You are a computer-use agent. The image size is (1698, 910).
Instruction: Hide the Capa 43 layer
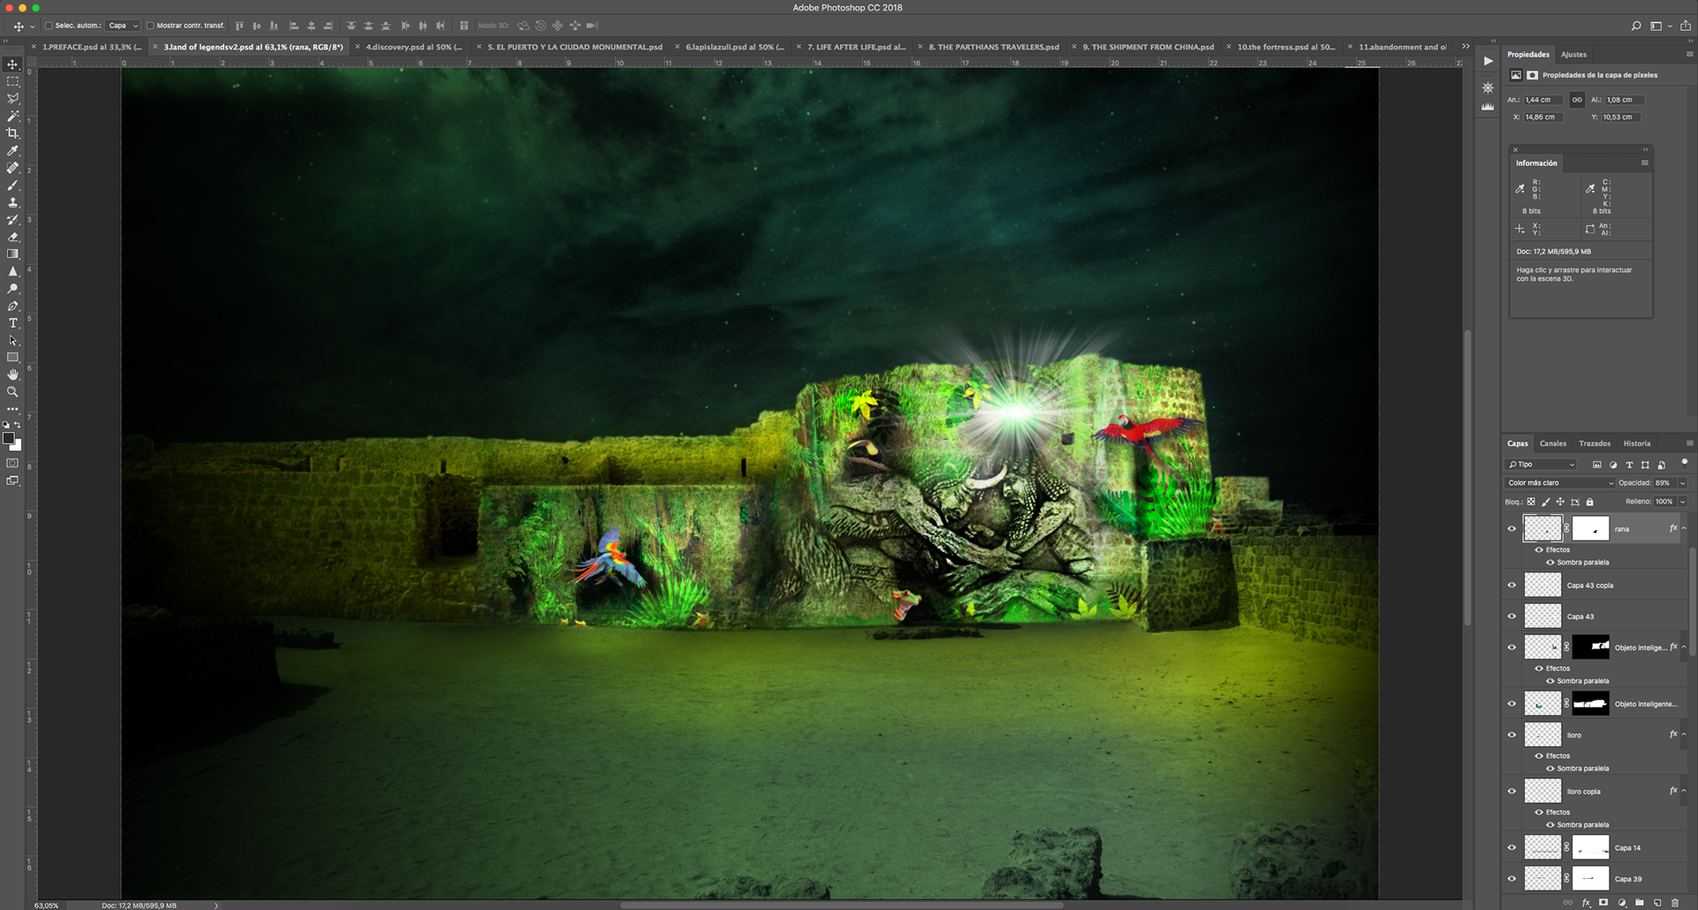(1511, 616)
